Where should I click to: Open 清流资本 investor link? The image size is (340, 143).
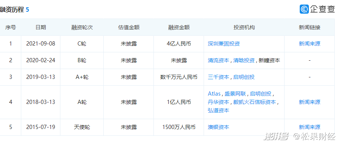(218, 60)
